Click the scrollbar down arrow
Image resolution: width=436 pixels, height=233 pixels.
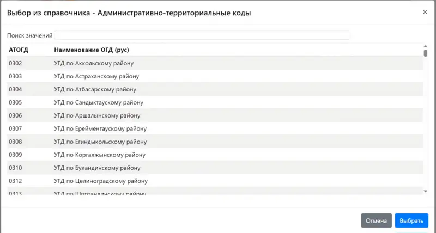coord(426,191)
